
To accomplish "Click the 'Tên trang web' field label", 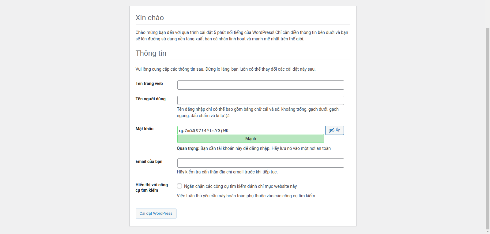I will (149, 84).
